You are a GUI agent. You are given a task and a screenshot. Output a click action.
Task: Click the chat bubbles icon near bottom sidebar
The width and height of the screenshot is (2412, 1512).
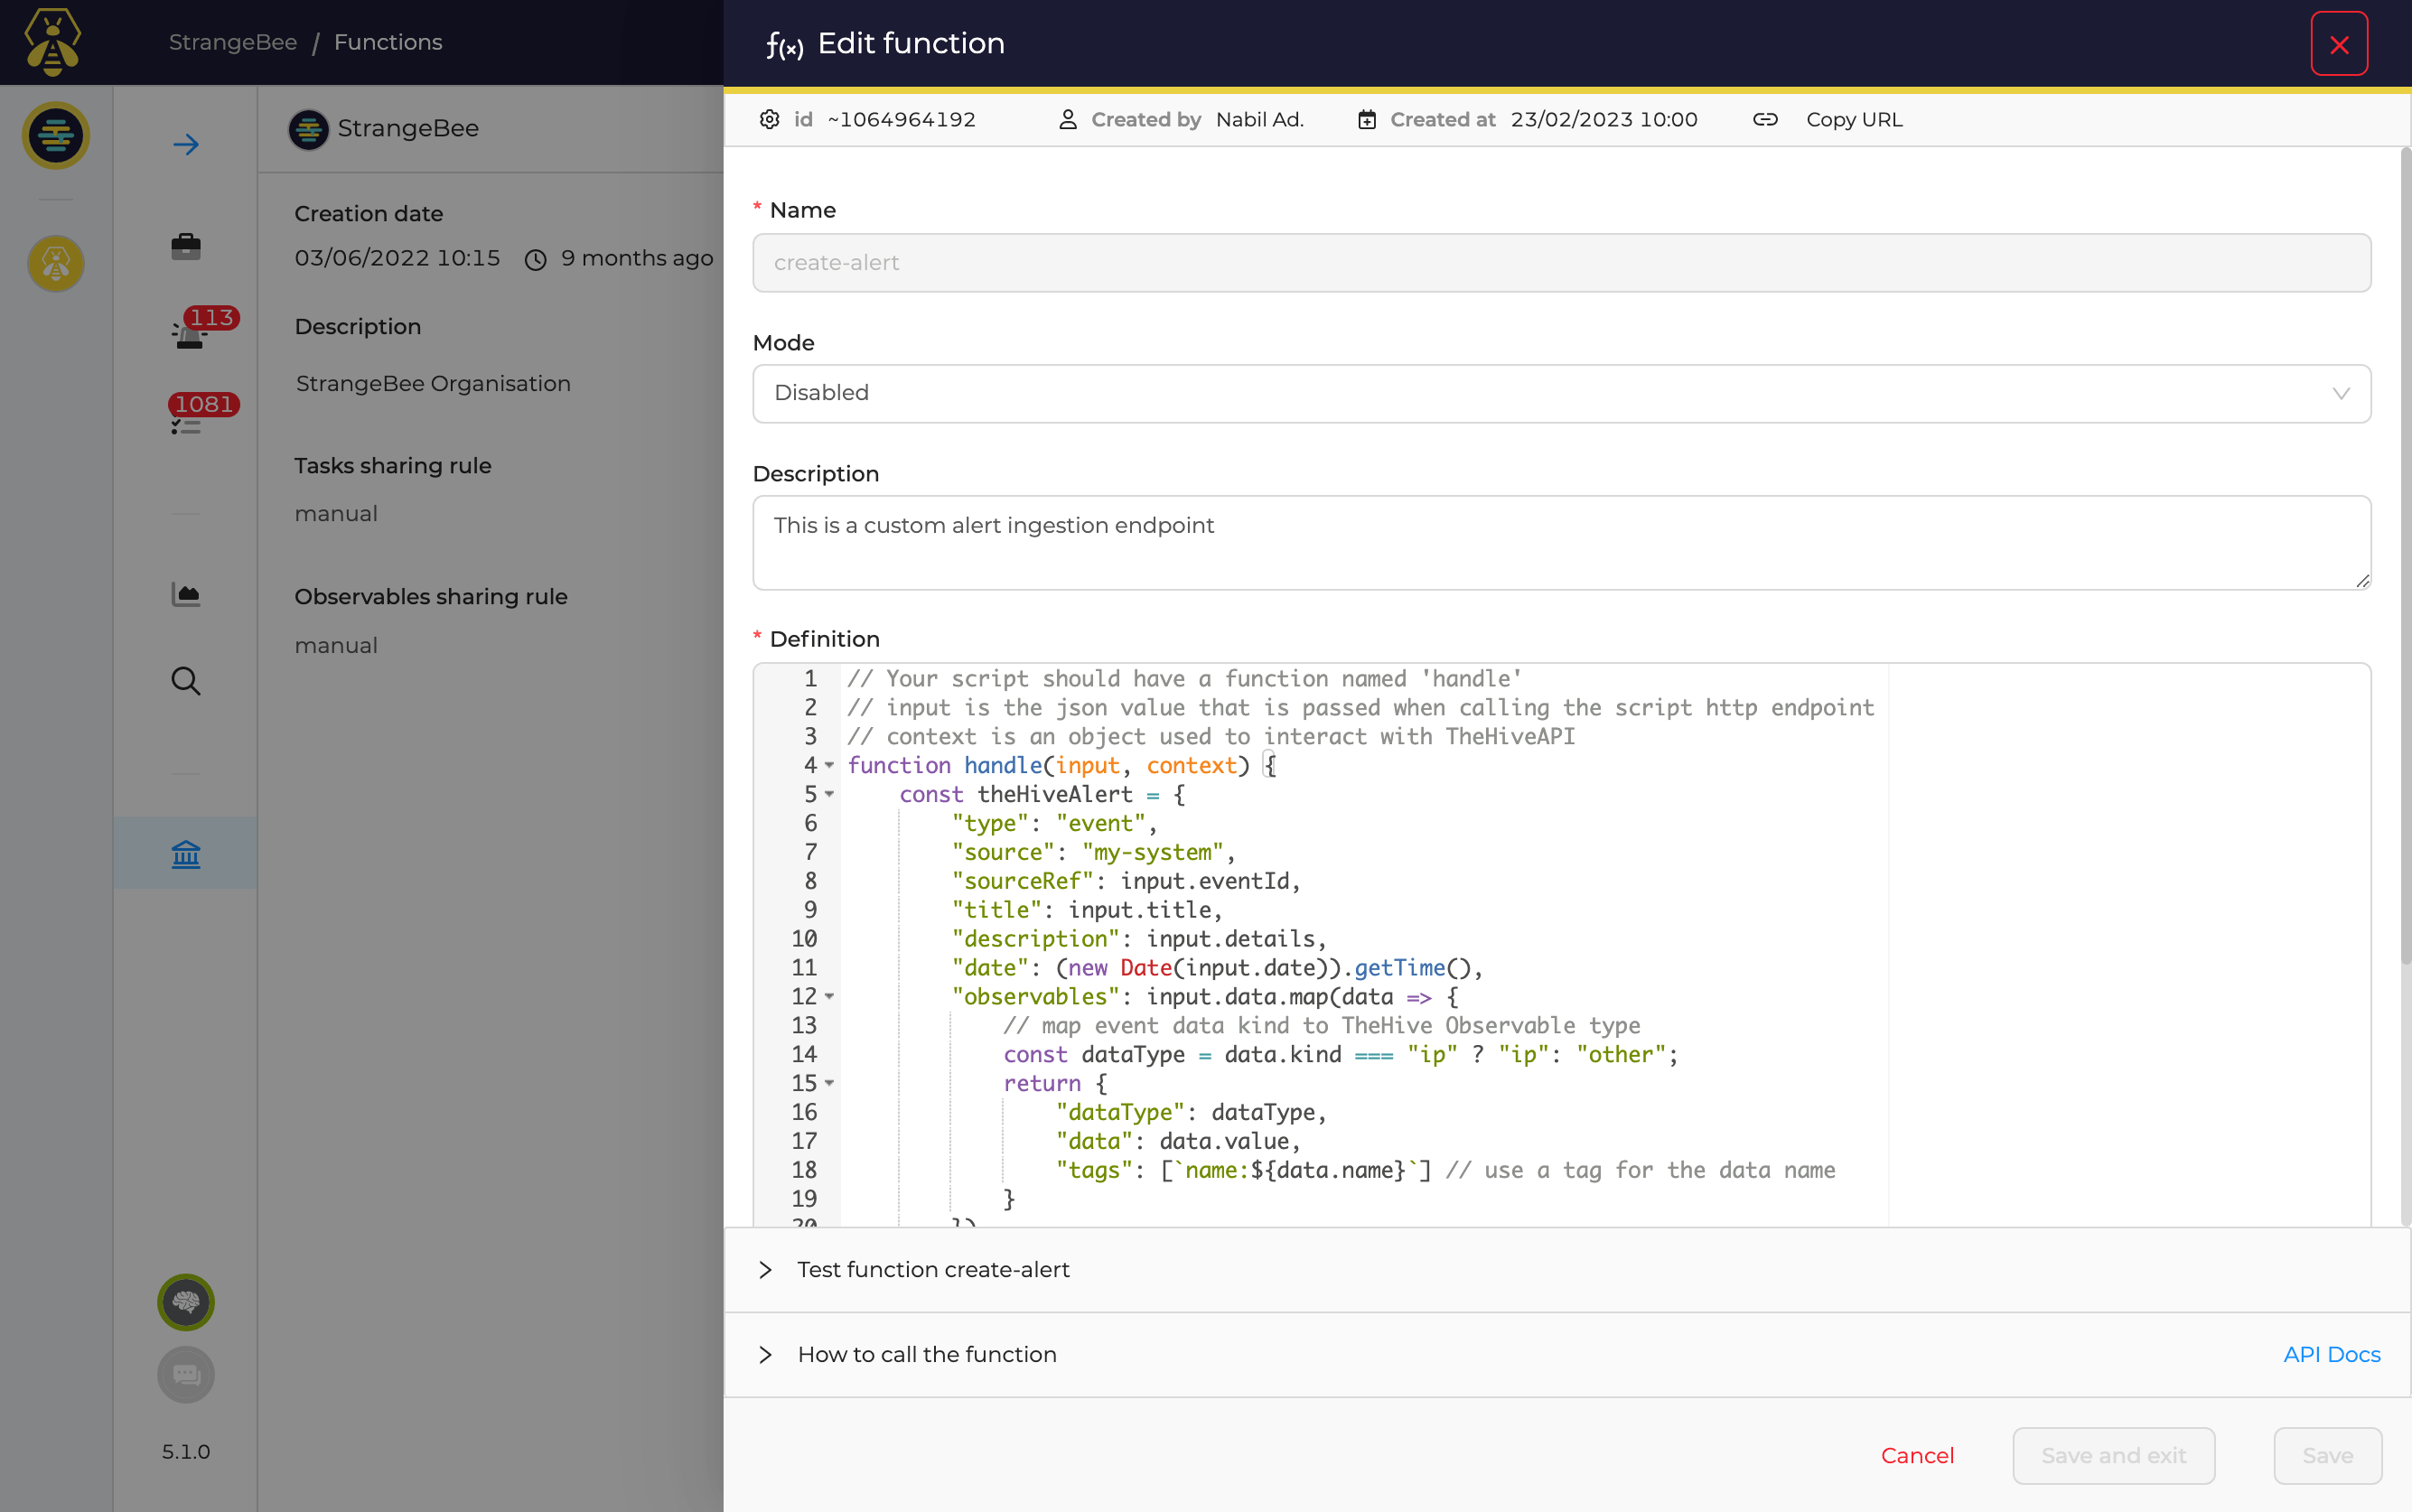tap(186, 1375)
